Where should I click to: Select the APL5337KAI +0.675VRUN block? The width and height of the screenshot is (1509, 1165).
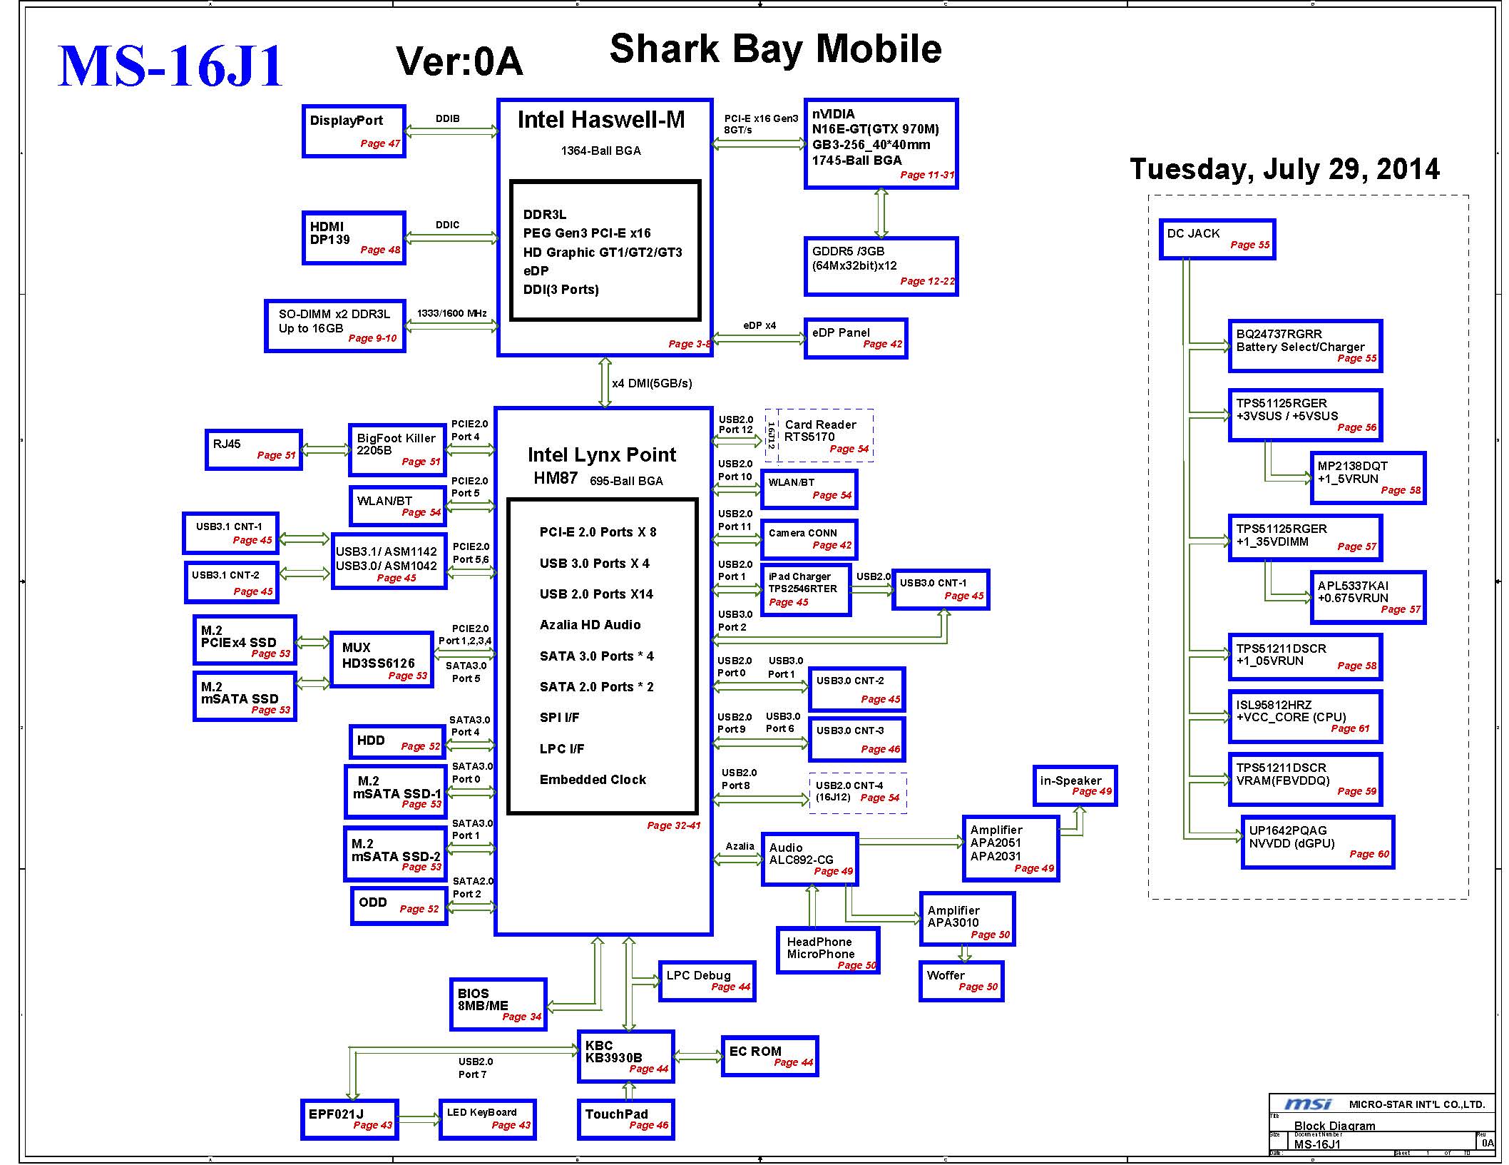(1368, 598)
